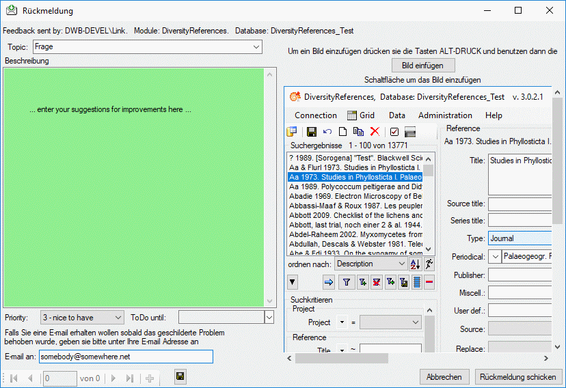The width and height of the screenshot is (566, 388).
Task: Click the plus add-record icon in navigator
Action: (150, 378)
